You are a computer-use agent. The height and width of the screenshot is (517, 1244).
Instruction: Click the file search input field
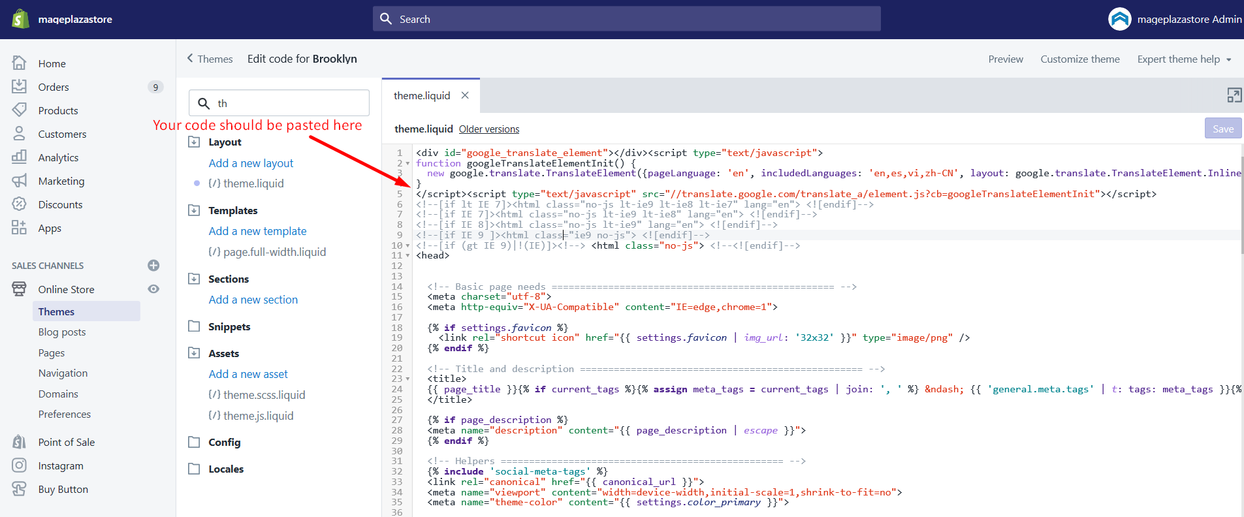279,103
